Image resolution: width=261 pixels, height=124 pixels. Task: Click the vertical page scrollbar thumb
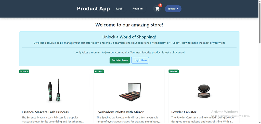tap(259, 23)
